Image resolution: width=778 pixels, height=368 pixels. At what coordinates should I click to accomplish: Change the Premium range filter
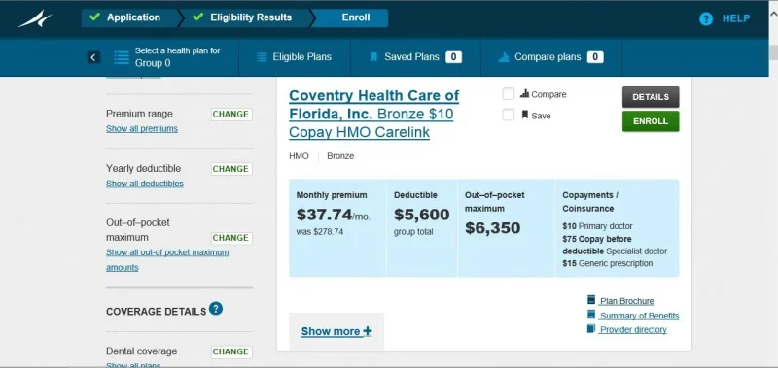coord(231,115)
